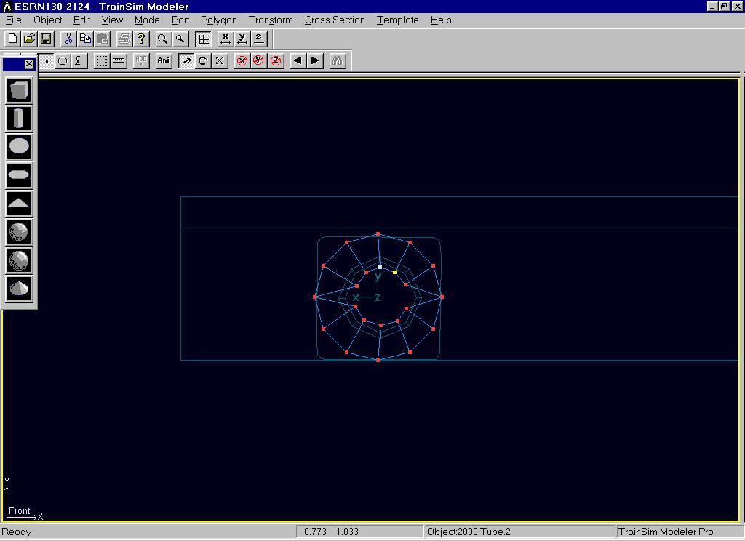745x541 pixels.
Task: Open the Transform menu
Action: point(271,20)
